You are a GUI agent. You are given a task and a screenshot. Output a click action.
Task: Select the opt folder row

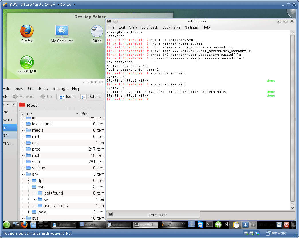click(62, 143)
